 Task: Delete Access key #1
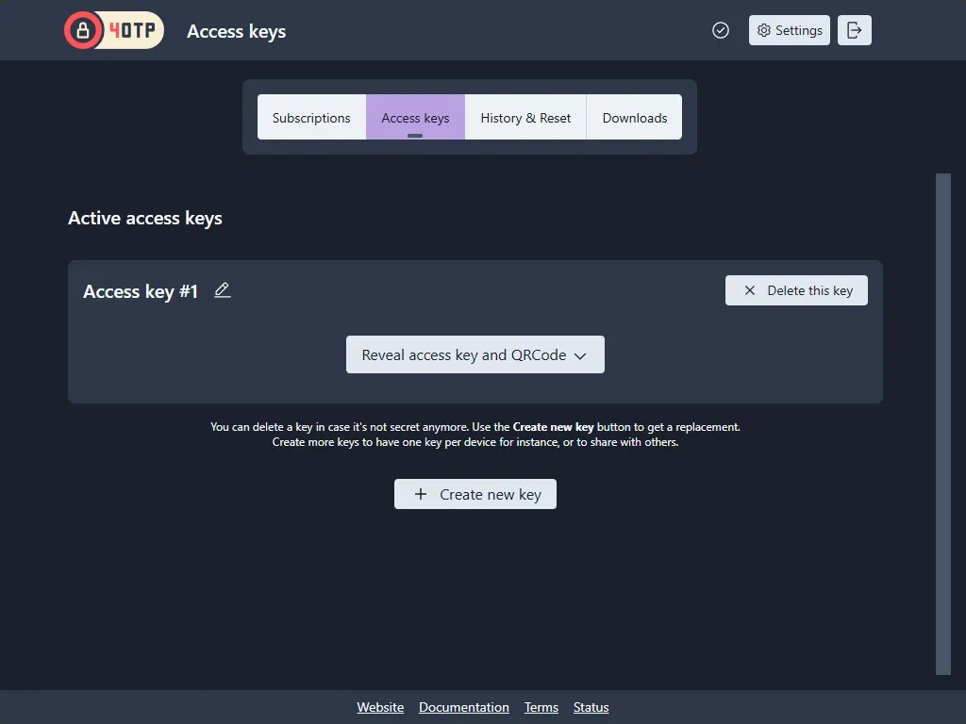(x=795, y=290)
